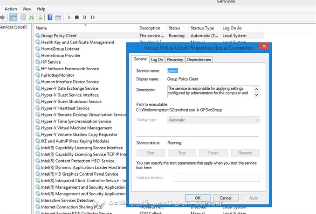Select Intel(R) HD Graphics Control Panel Service
The image size is (316, 214).
tap(80, 174)
